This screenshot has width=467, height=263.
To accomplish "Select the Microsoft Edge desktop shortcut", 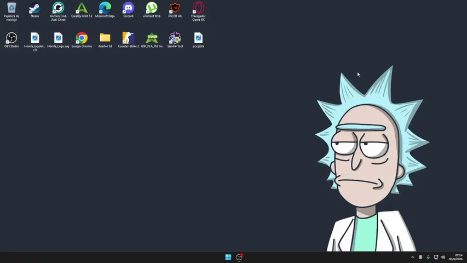I will click(105, 10).
